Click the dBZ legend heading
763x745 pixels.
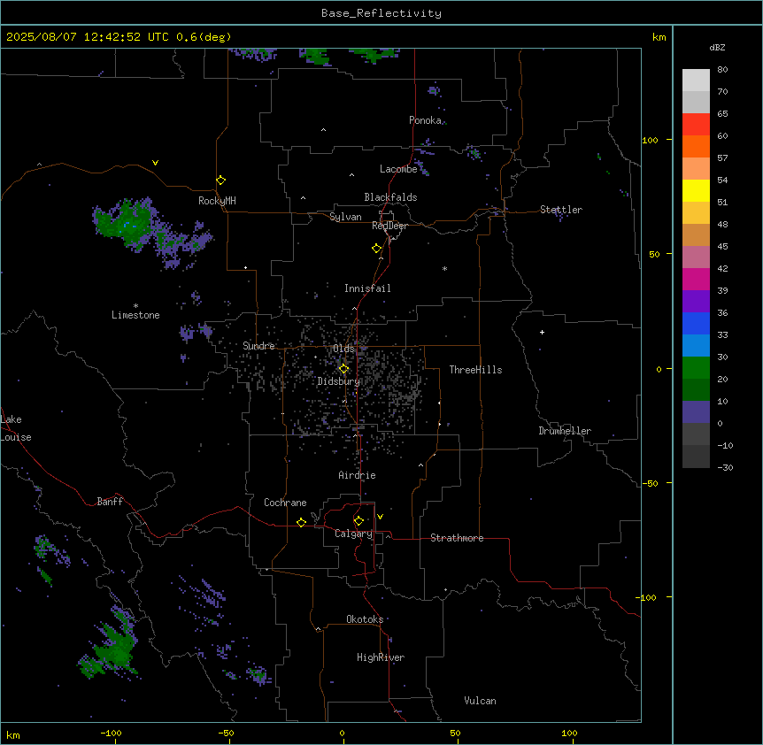point(717,47)
